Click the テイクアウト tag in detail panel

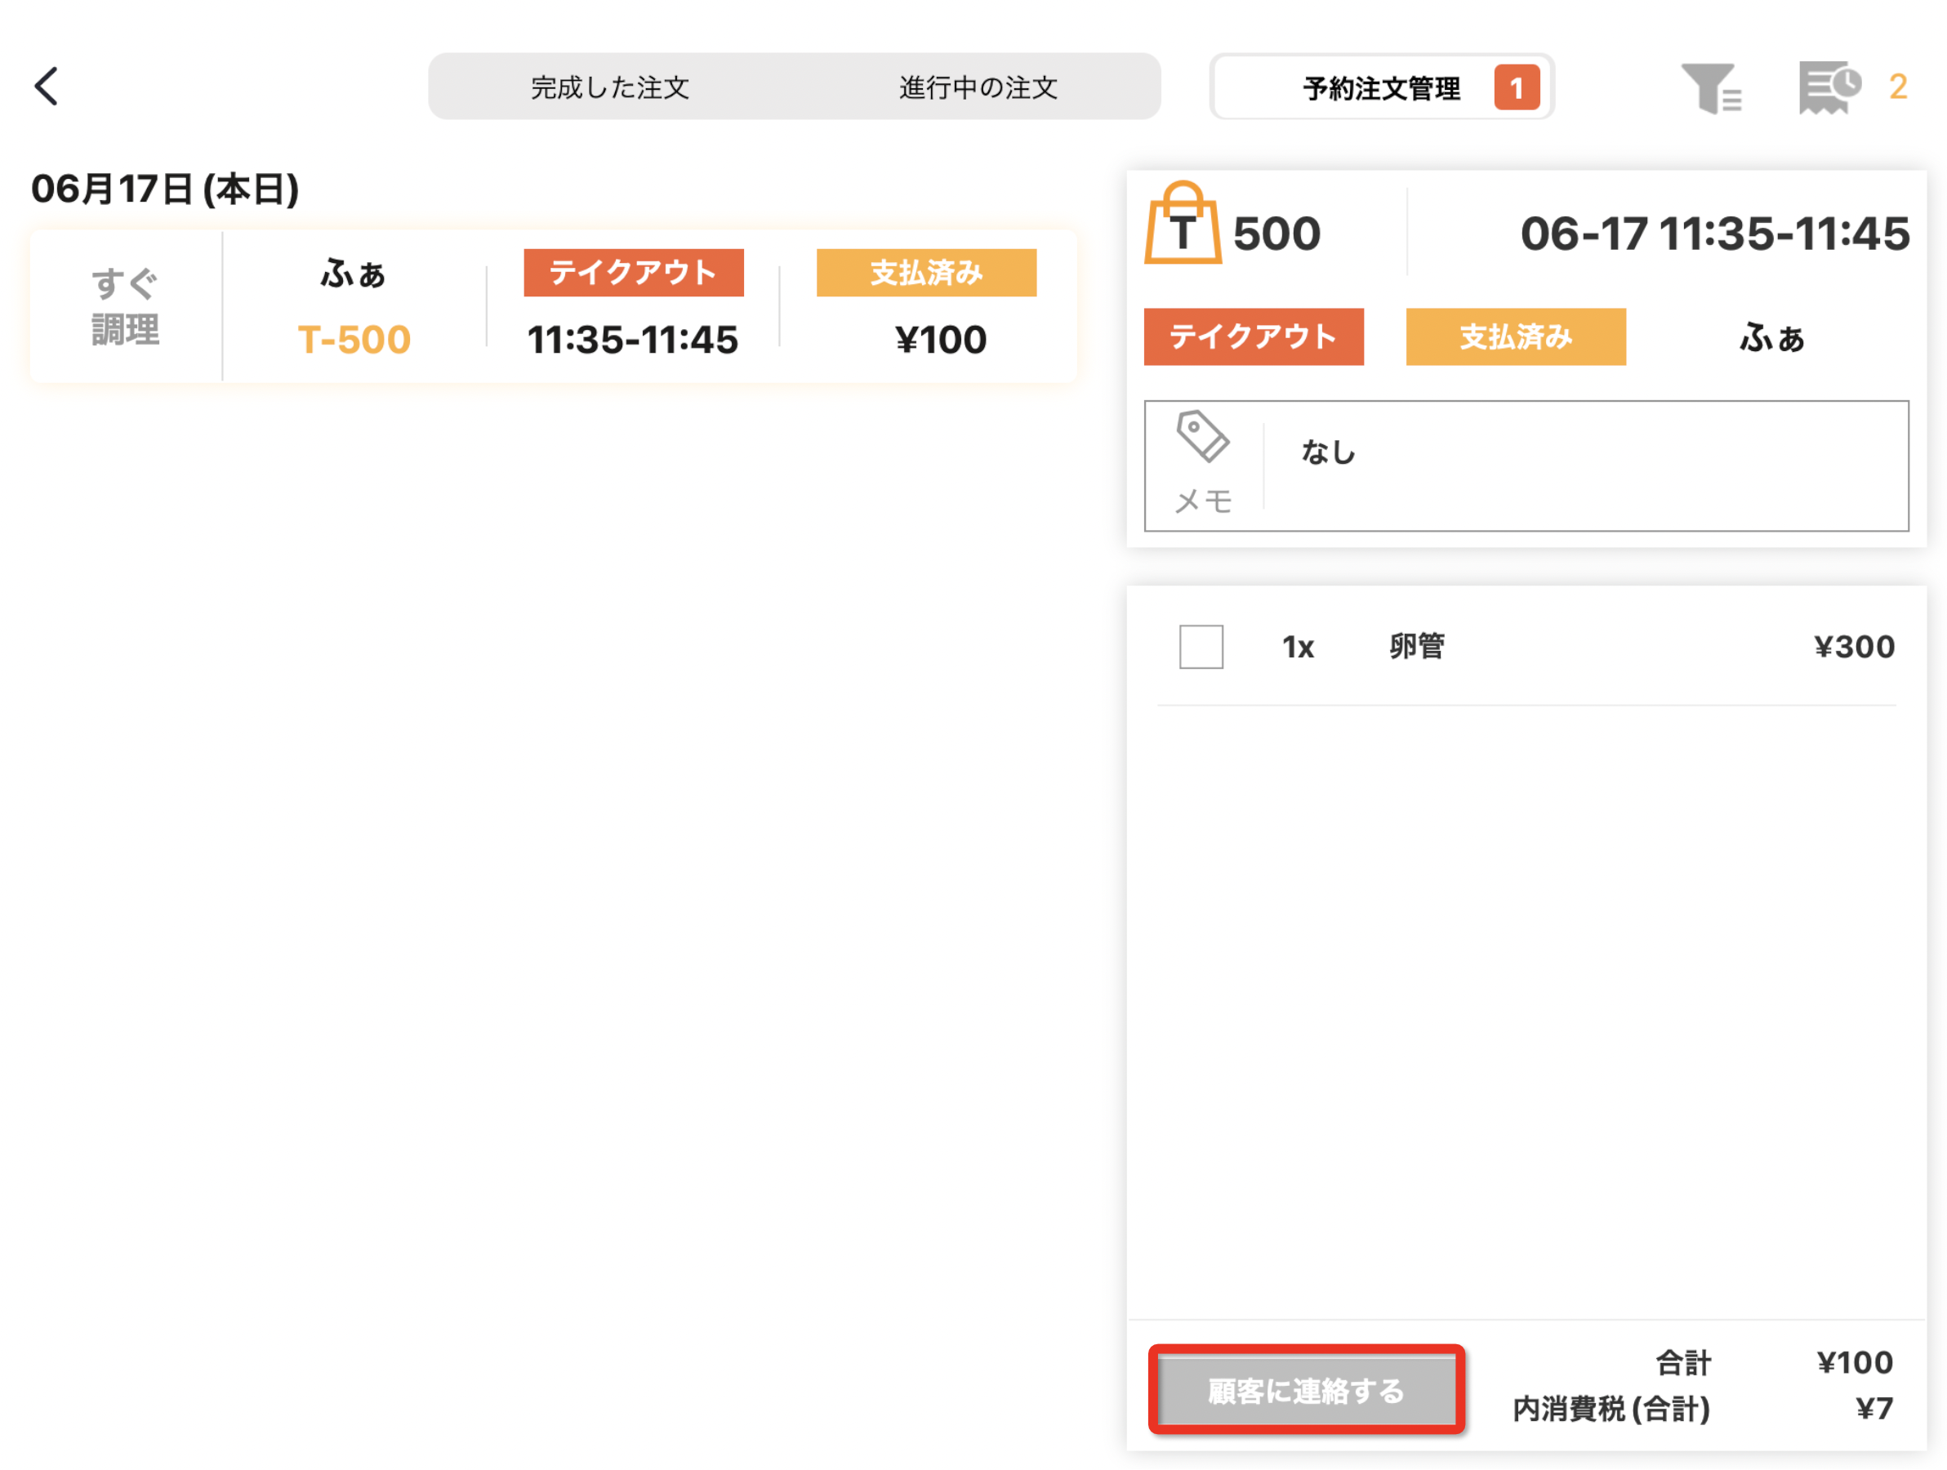1254,337
